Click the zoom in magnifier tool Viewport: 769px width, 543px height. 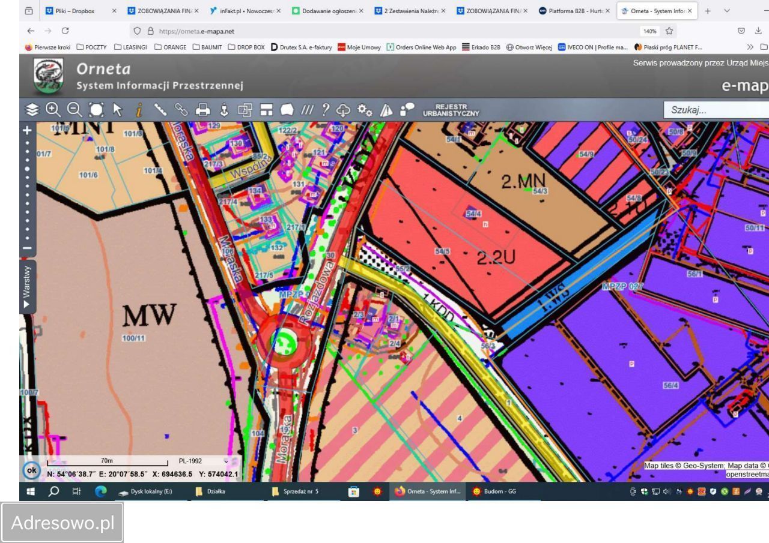pyautogui.click(x=53, y=110)
